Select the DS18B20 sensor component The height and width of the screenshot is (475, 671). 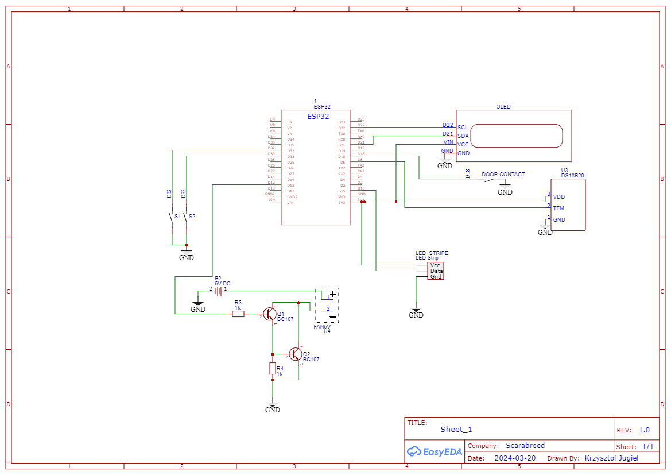click(568, 205)
